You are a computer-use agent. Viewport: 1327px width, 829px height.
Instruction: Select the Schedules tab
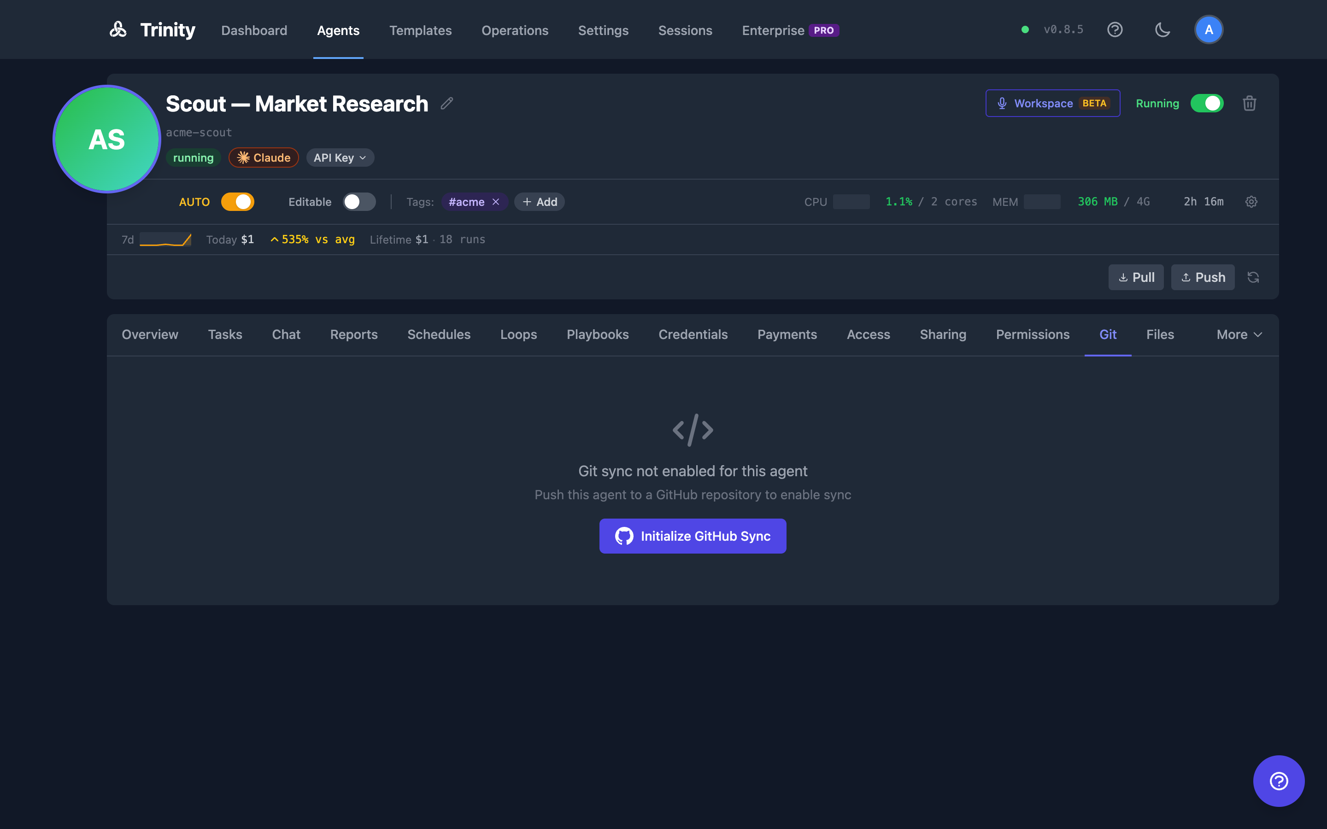439,334
